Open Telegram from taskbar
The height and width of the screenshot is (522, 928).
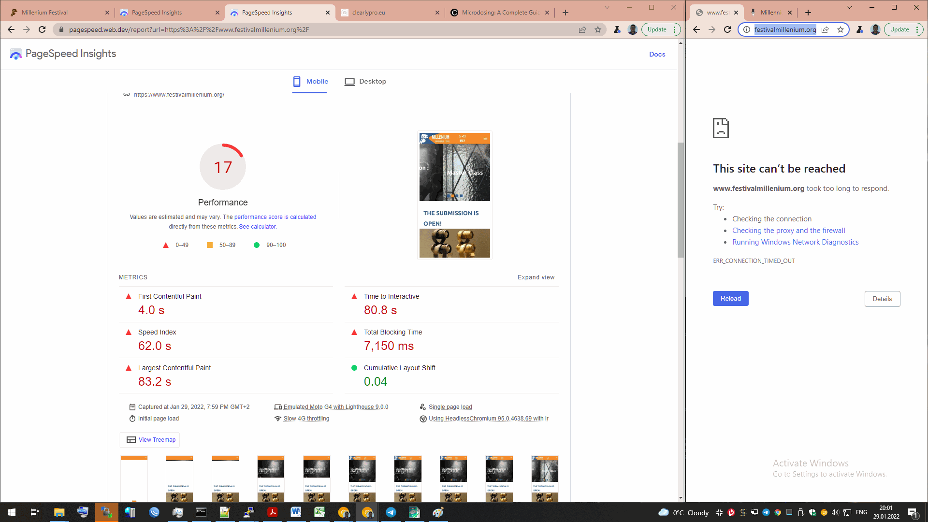391,512
